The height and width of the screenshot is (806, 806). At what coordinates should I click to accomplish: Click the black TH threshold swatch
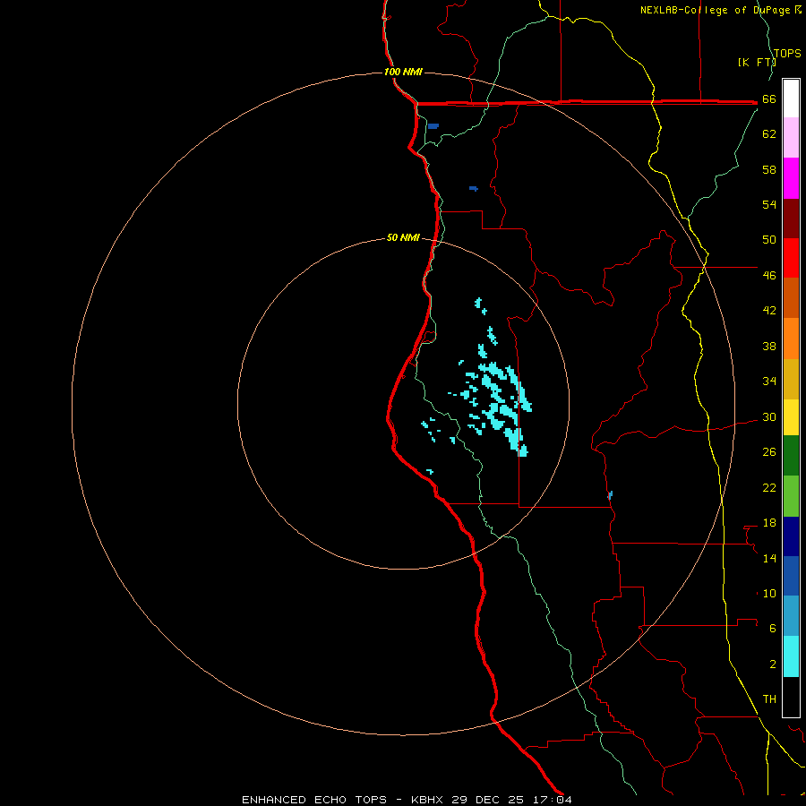(x=791, y=697)
